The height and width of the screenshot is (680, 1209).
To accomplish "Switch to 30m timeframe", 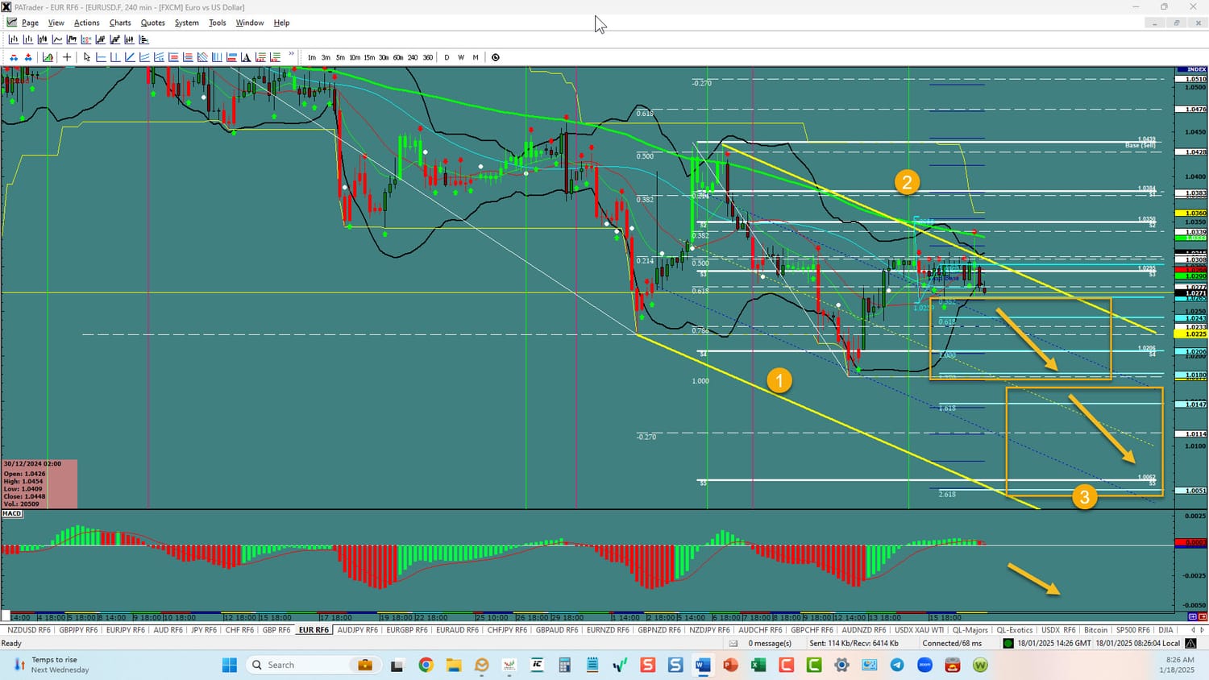I will click(384, 57).
